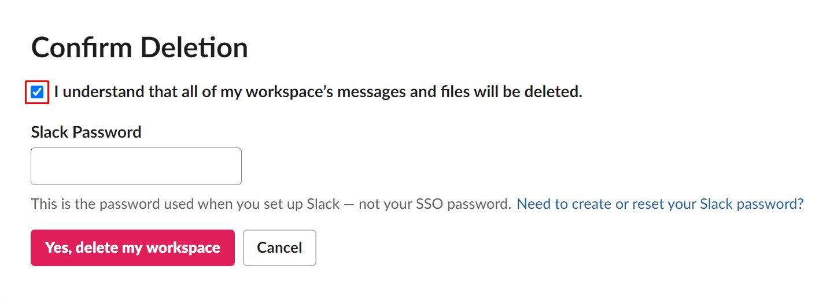This screenshot has width=830, height=299.
Task: Click the "I understand" checkbox label text
Action: (318, 92)
